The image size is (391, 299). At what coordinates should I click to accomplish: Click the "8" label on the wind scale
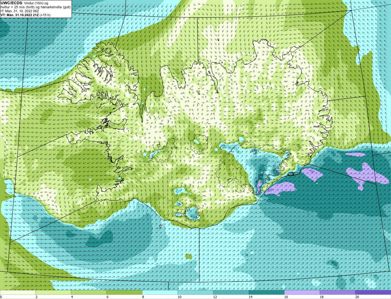point(143,297)
